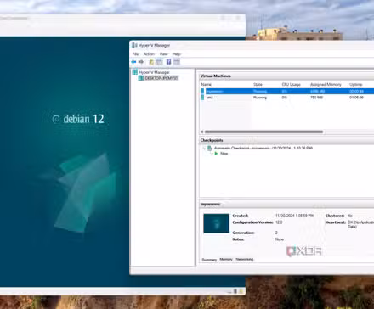Click the Debian VM preview thumbnail
The image size is (374, 309).
216,223
